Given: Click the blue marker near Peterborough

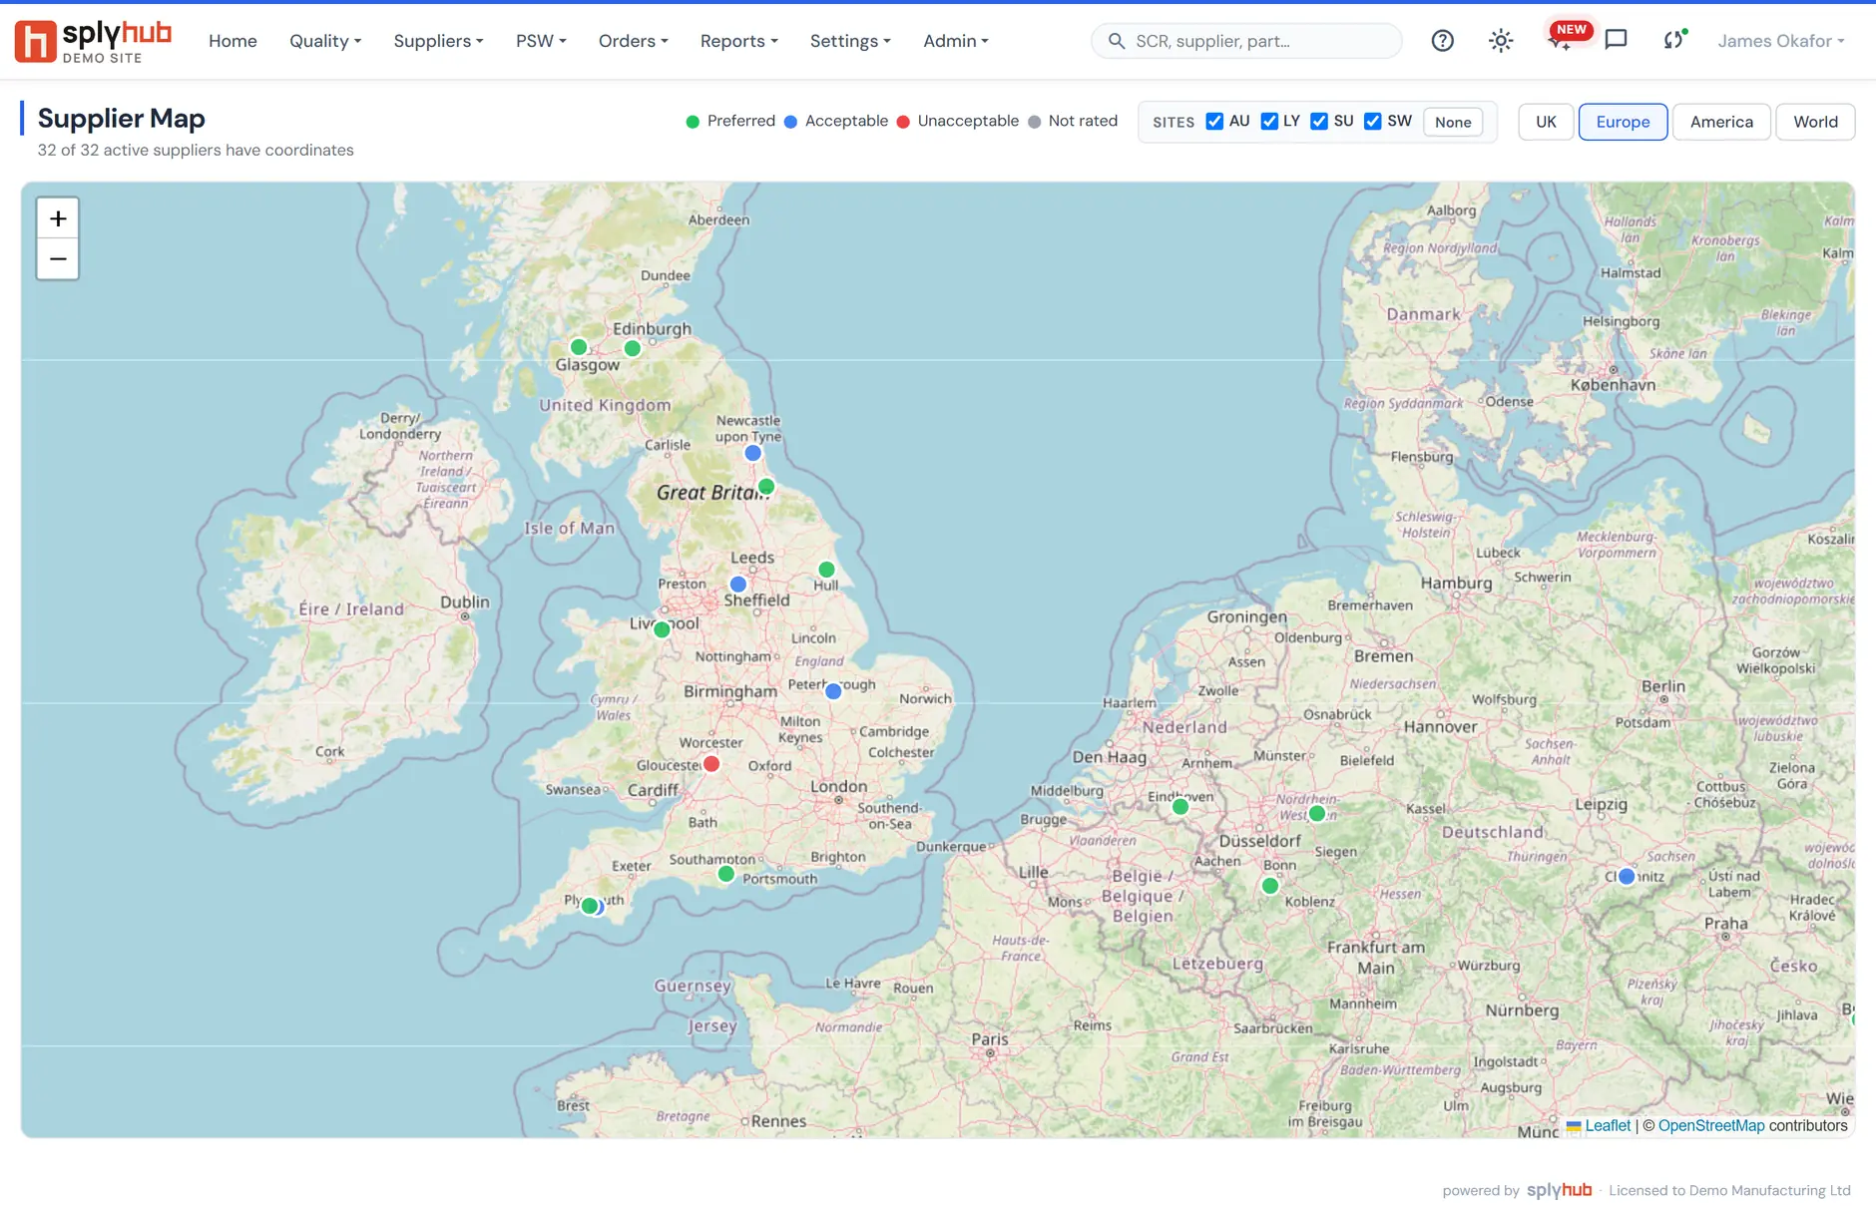Looking at the screenshot, I should [x=833, y=691].
